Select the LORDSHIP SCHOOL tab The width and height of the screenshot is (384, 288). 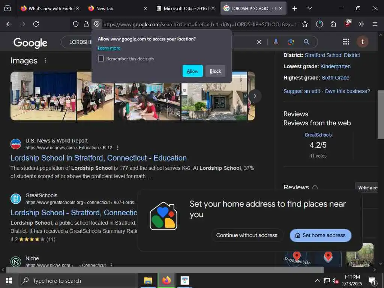tap(253, 8)
